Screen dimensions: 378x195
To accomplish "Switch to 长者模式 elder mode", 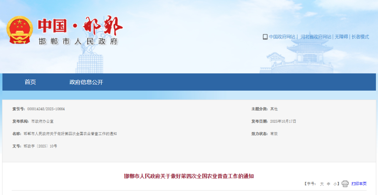I will coord(360,37).
